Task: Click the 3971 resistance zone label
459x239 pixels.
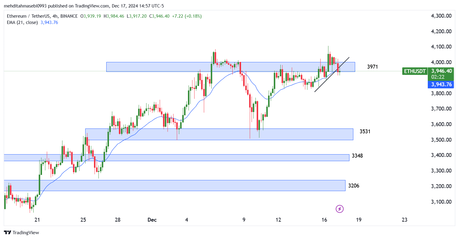Action: [373, 67]
